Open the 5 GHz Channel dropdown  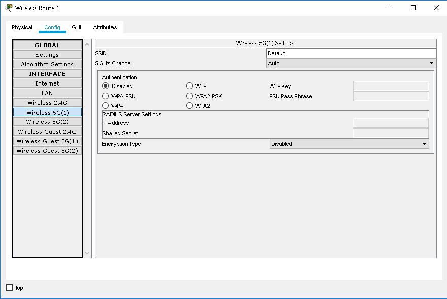pyautogui.click(x=351, y=63)
